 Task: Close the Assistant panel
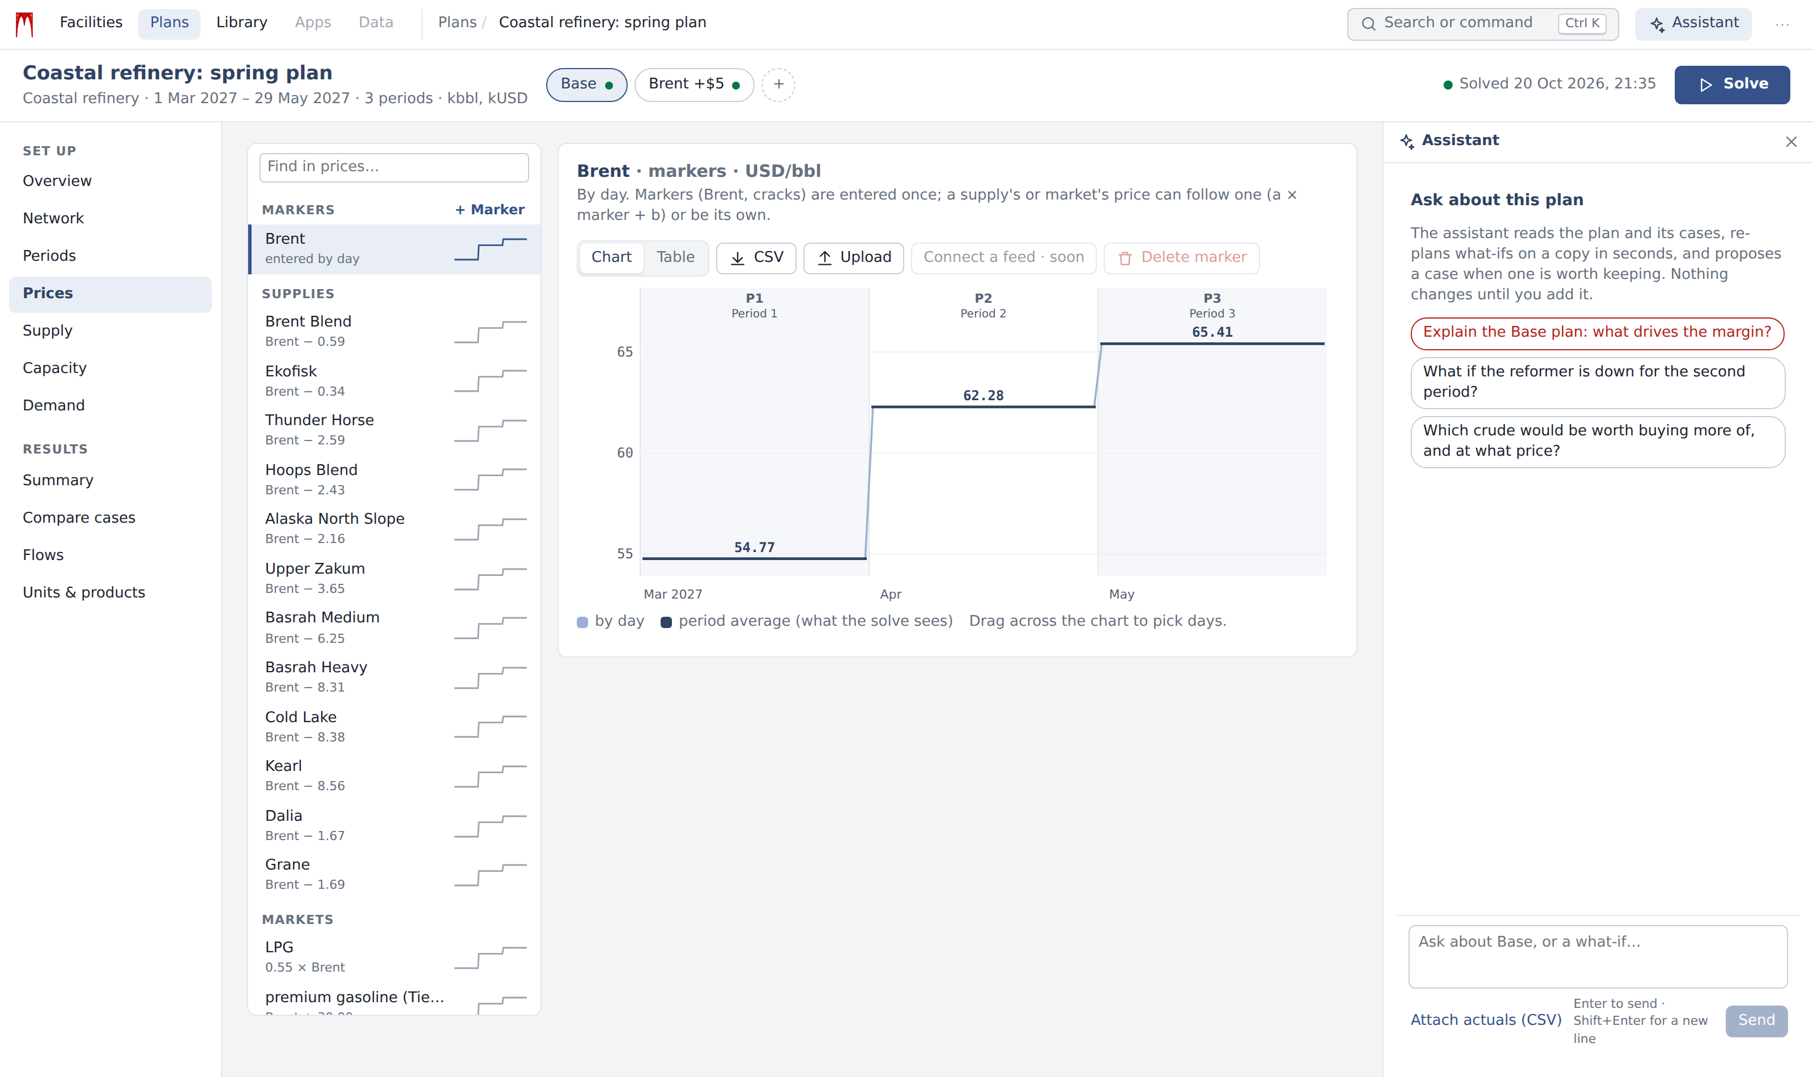click(1790, 142)
